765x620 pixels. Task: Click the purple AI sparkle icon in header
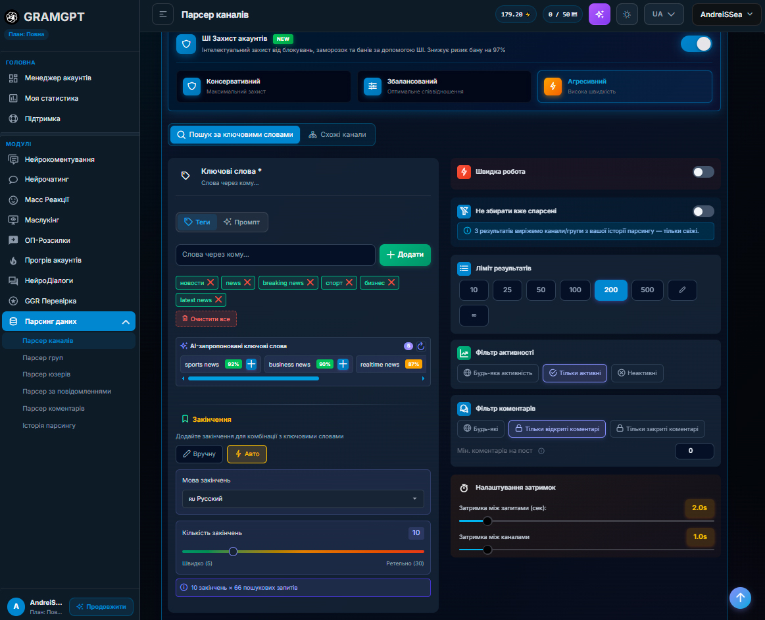coord(599,14)
